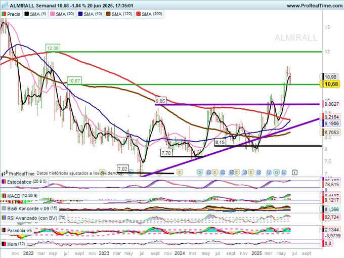The image size is (344, 258).
Task: Click the 2022 label on time axis
Action: pyautogui.click(x=28, y=253)
